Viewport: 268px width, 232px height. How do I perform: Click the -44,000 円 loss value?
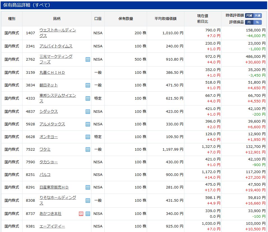tap(256, 36)
